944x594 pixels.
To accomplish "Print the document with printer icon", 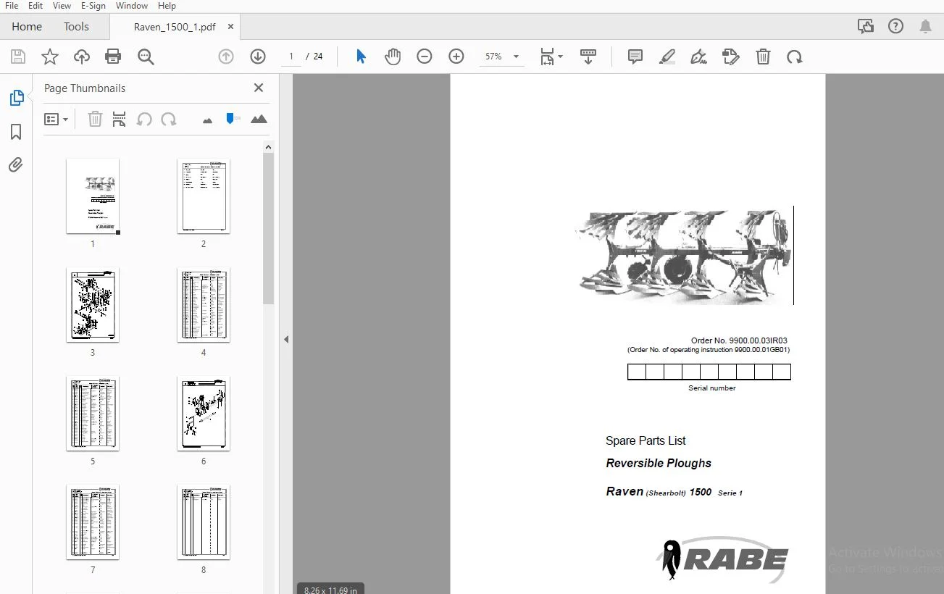I will 113,57.
